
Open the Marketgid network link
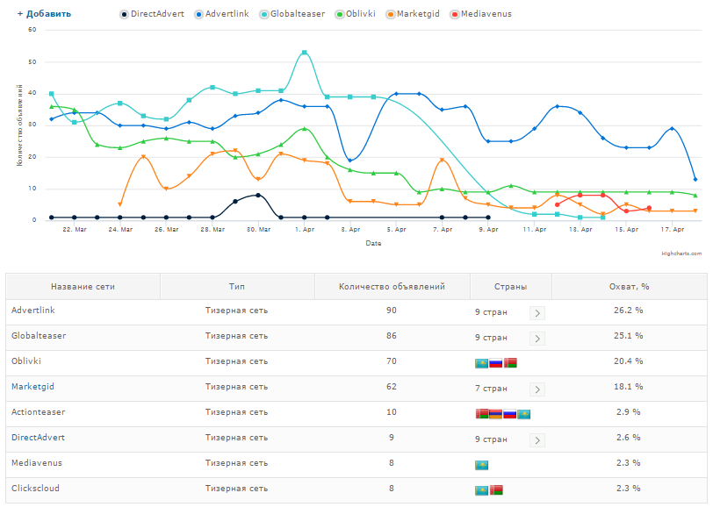tap(32, 387)
